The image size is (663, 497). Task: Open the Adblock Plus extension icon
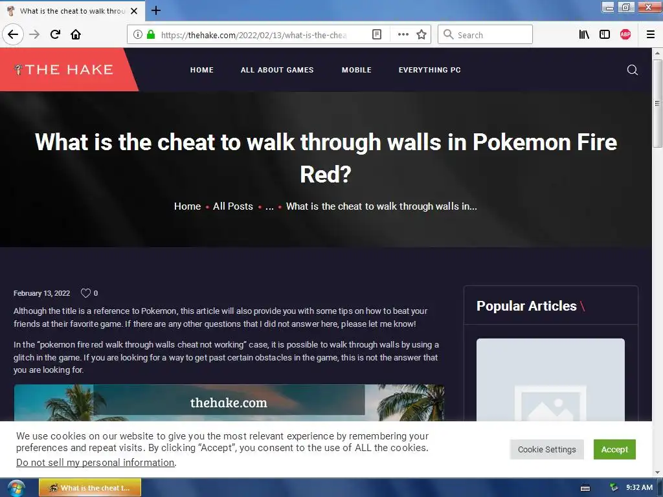click(x=625, y=34)
